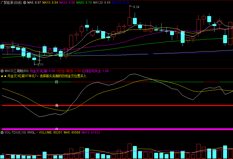Select the MA20: 8.88 moving average label
233x159 pixels.
click(67, 3)
